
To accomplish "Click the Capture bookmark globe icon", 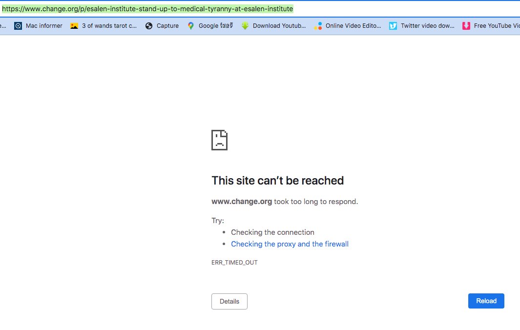I will [149, 26].
